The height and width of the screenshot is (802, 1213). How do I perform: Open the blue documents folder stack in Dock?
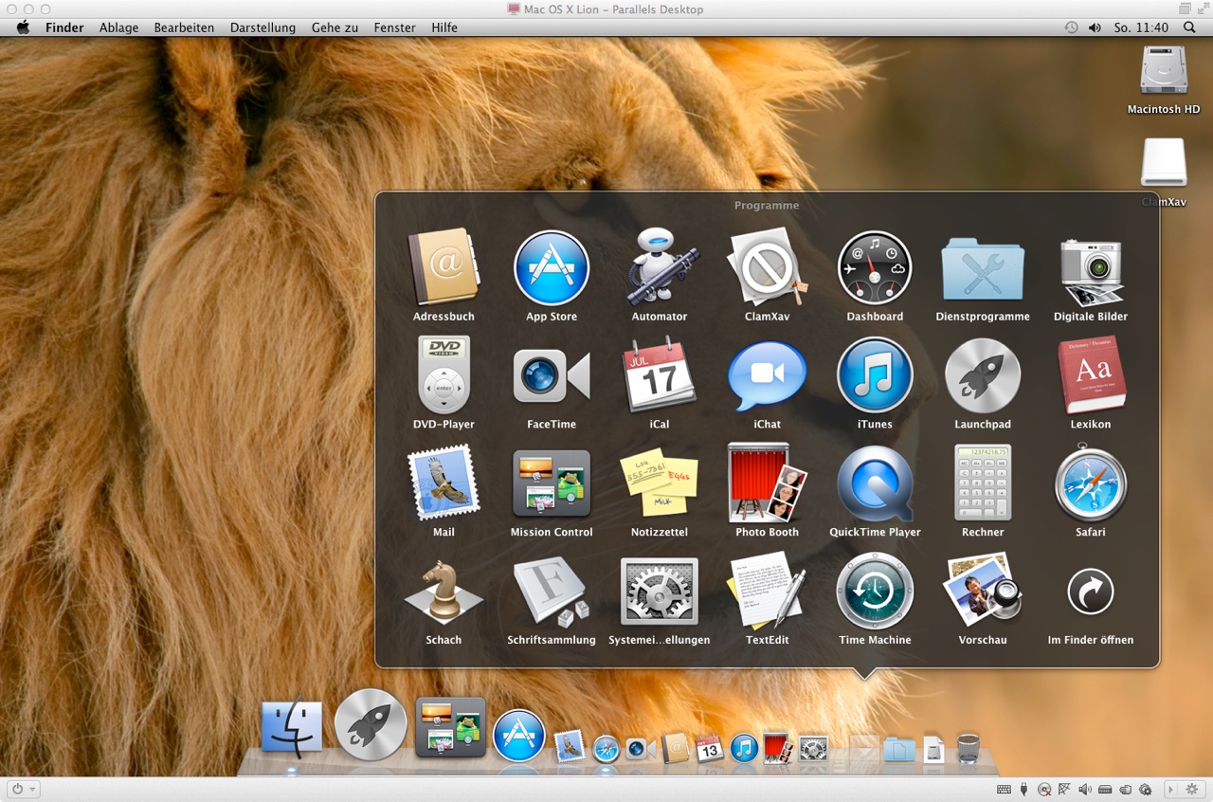point(899,750)
